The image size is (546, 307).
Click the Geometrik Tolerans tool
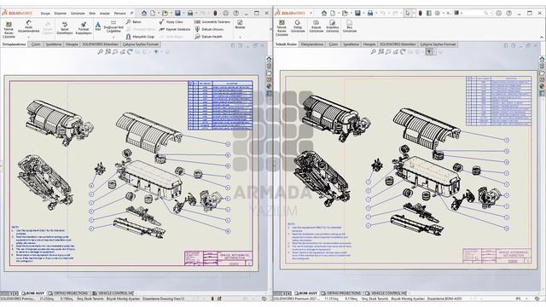pos(212,22)
